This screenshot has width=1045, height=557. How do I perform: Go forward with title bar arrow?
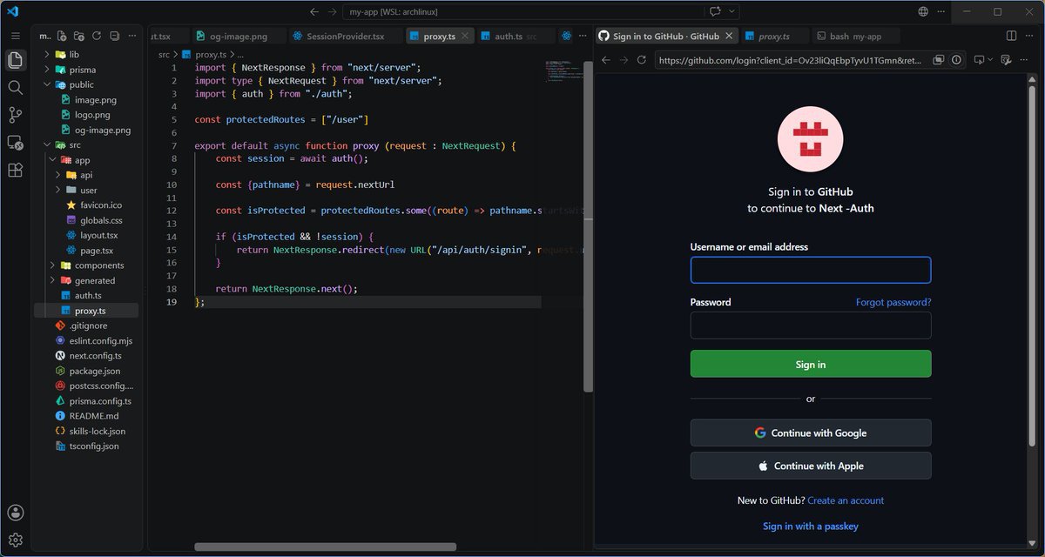pos(332,11)
